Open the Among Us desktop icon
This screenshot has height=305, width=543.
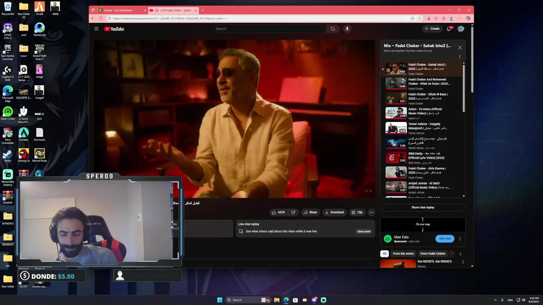[24, 155]
